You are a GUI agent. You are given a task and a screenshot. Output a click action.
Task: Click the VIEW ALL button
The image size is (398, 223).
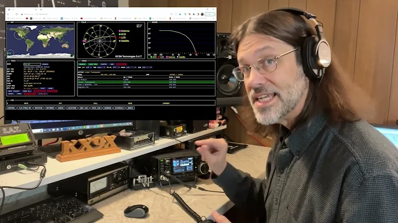point(27,91)
